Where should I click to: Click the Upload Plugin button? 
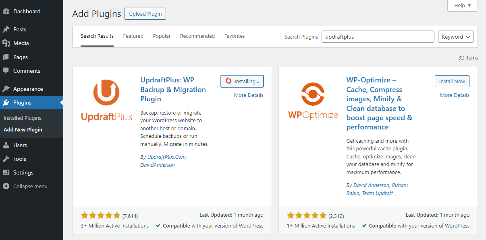(145, 13)
